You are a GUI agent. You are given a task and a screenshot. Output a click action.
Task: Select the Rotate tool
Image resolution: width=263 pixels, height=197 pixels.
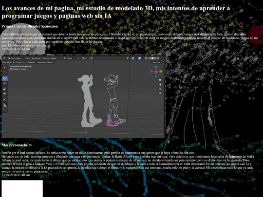click(x=5, y=84)
